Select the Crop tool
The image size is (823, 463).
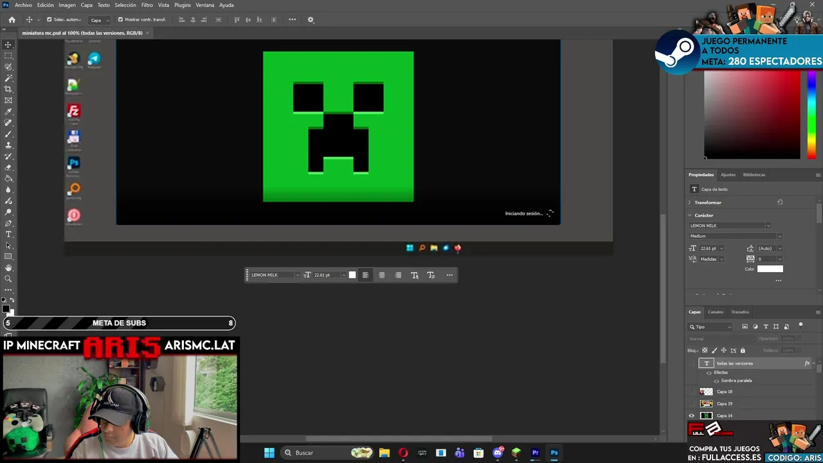8,89
